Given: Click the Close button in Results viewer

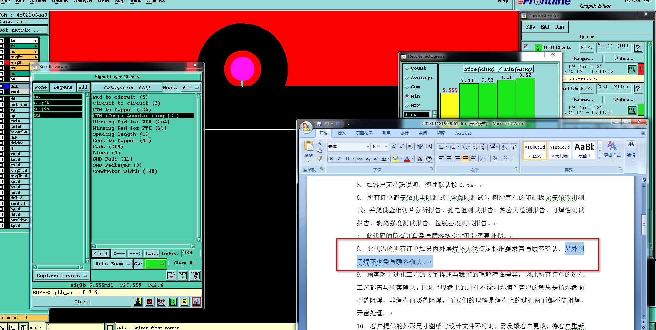Looking at the screenshot, I should [x=82, y=302].
